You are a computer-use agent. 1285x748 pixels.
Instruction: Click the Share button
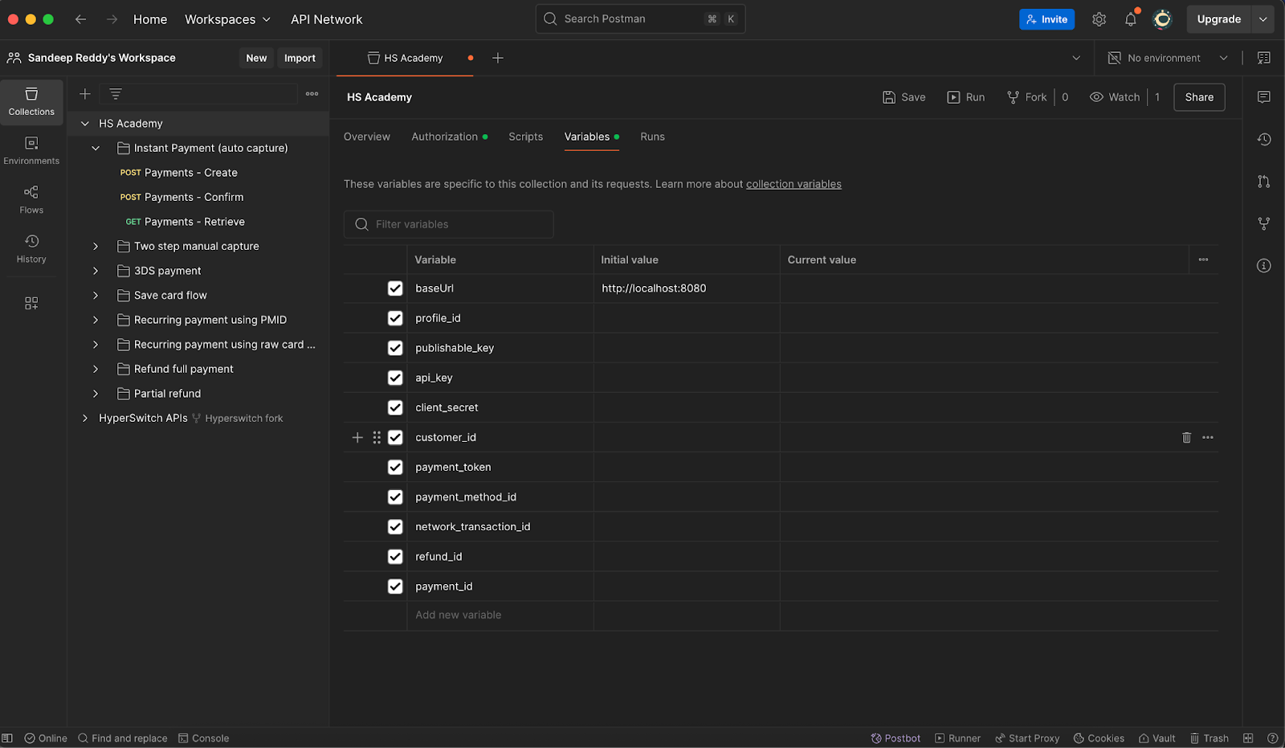coord(1198,97)
